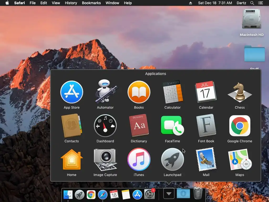269x202 pixels.
Task: Open App Store from Applications stack
Action: click(72, 92)
